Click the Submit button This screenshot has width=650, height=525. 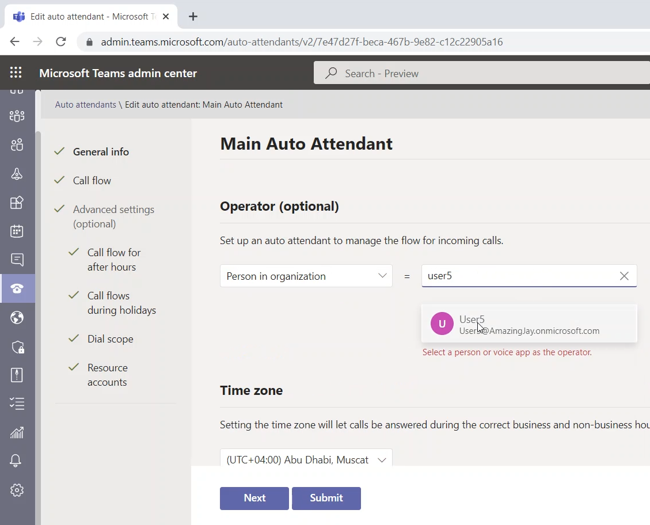pos(326,499)
